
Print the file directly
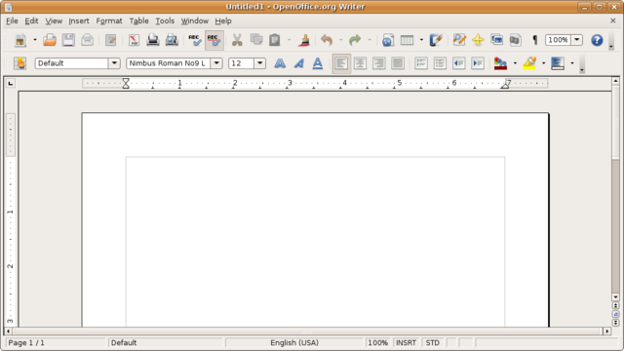(153, 40)
